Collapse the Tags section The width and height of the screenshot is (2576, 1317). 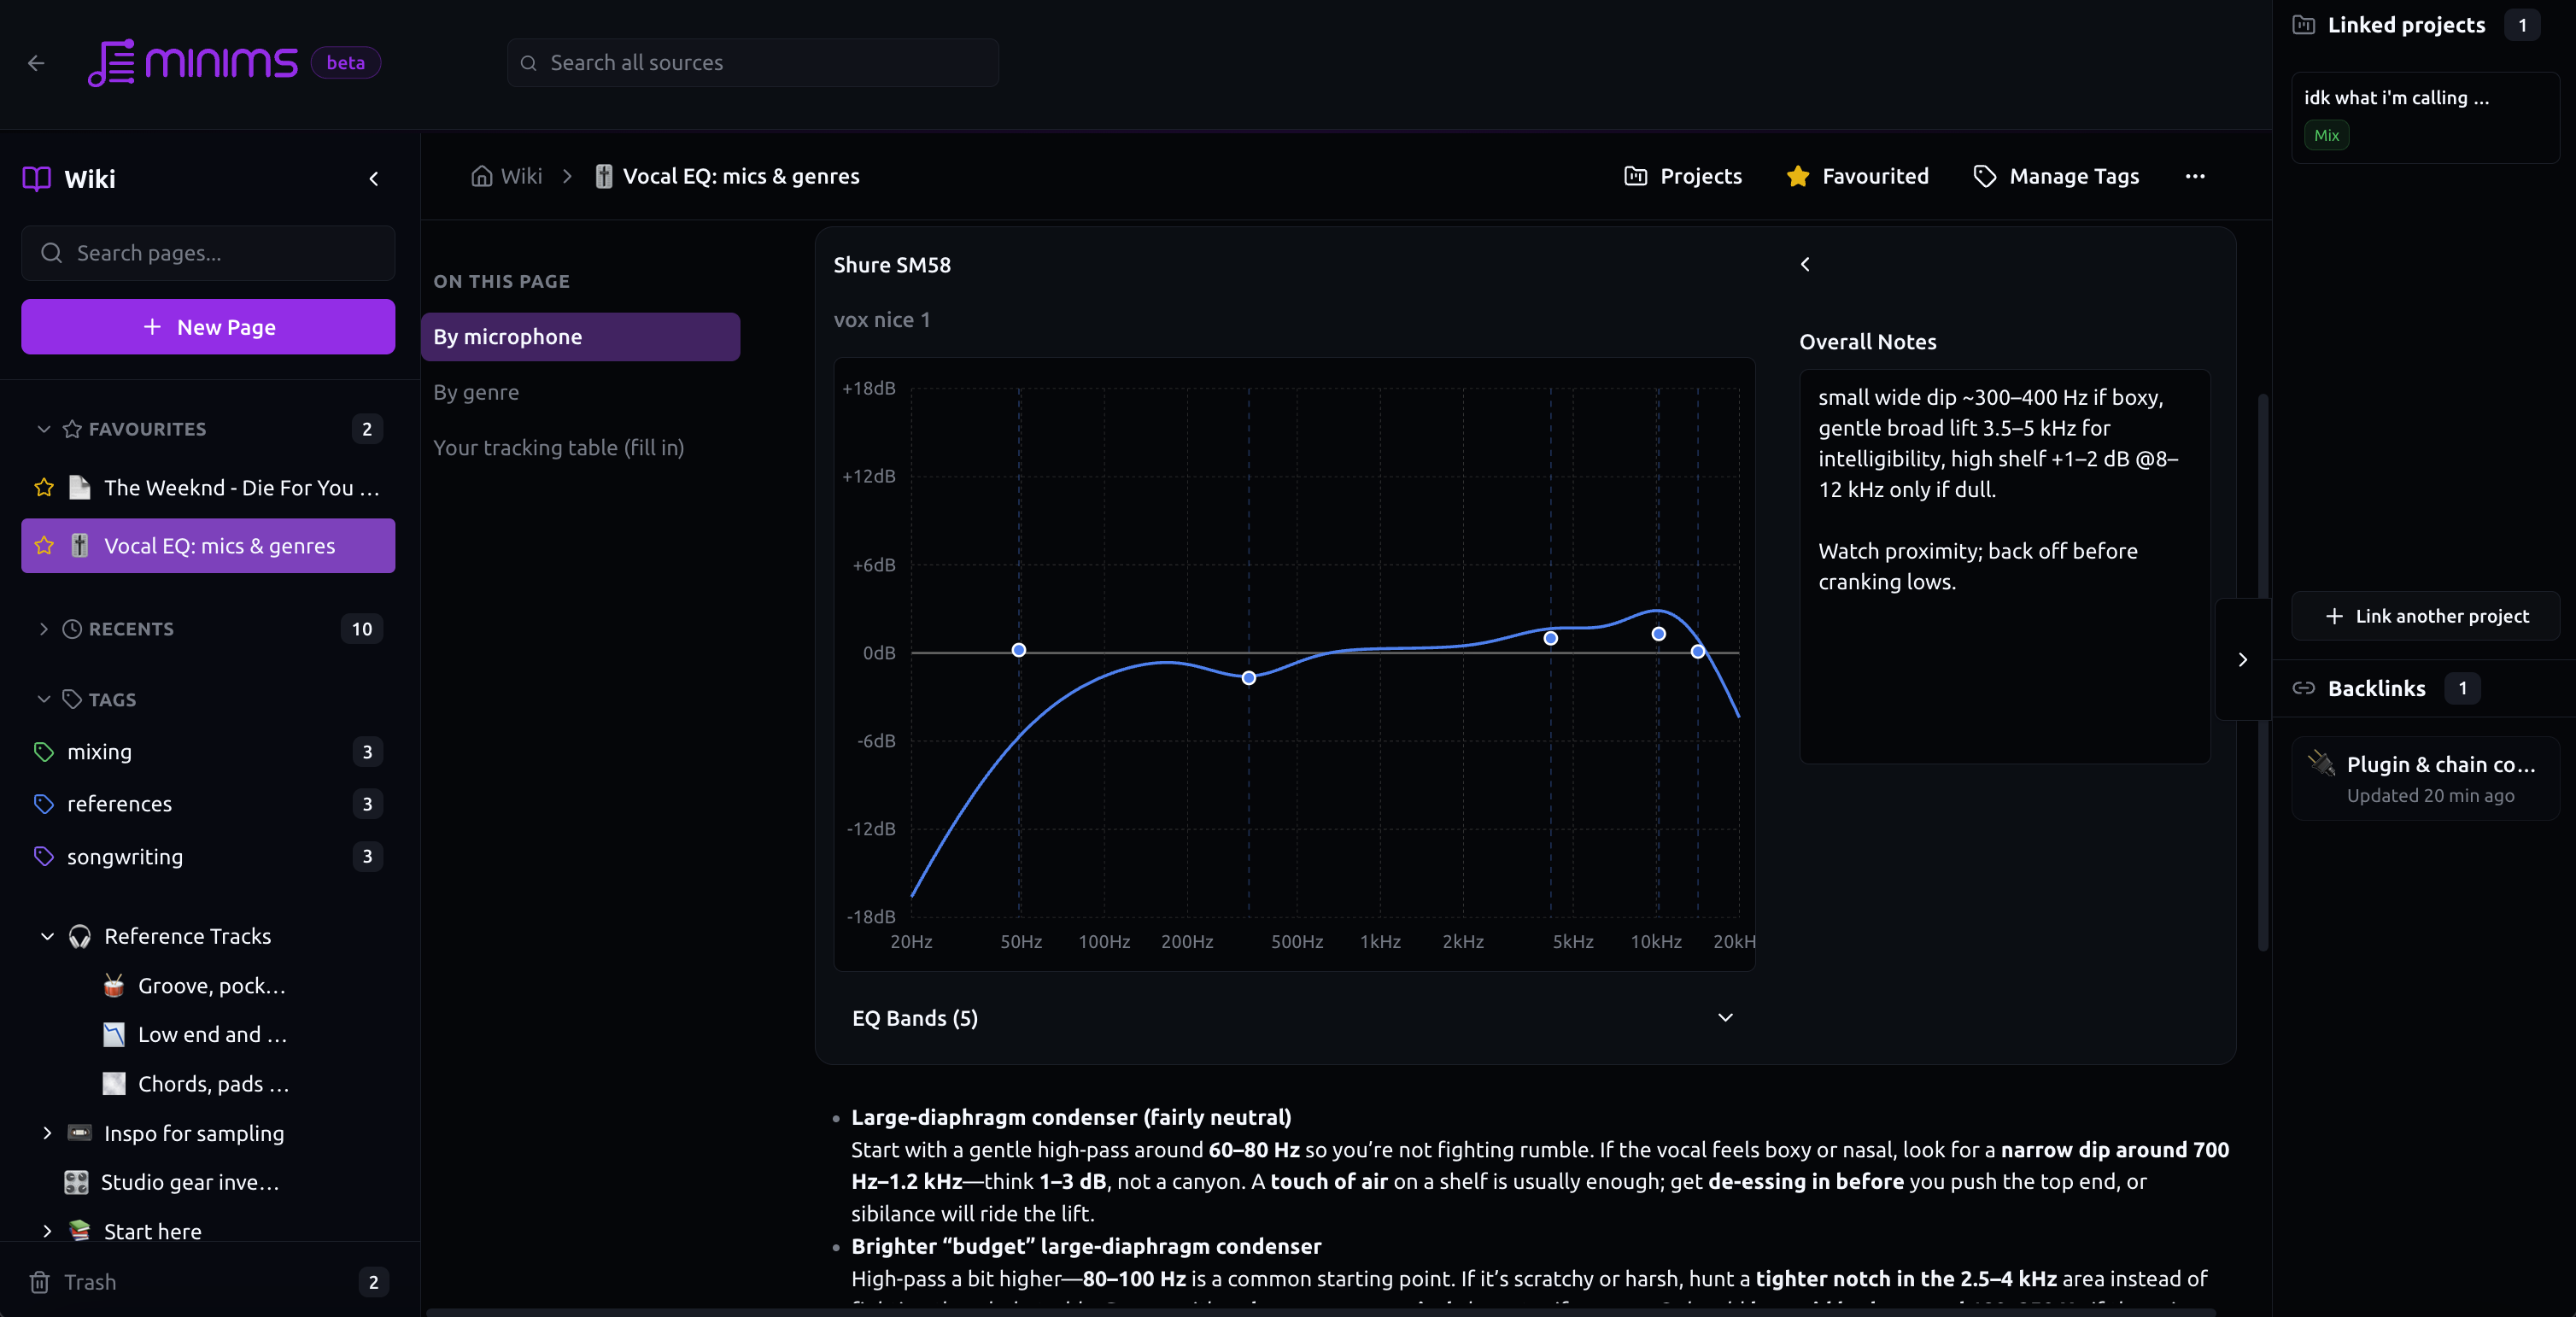click(43, 700)
